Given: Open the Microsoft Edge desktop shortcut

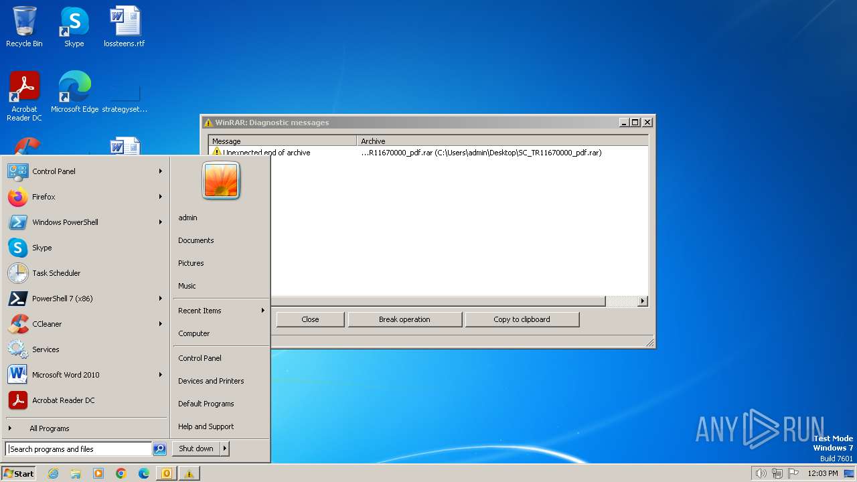Looking at the screenshot, I should (74, 92).
